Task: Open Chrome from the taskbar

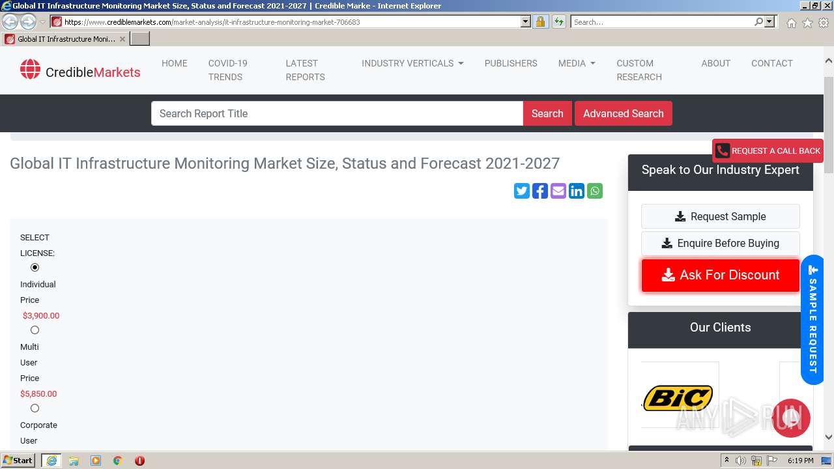Action: pos(117,461)
